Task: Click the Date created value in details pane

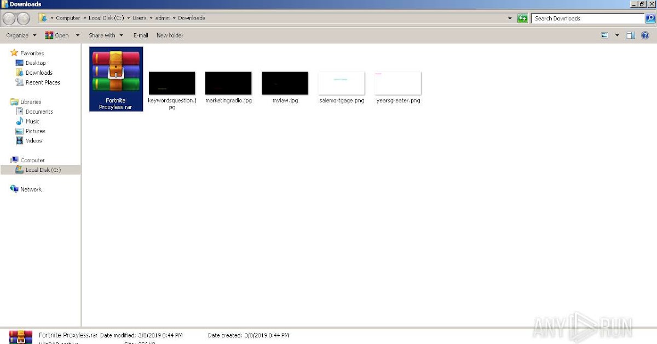Action: point(267,335)
